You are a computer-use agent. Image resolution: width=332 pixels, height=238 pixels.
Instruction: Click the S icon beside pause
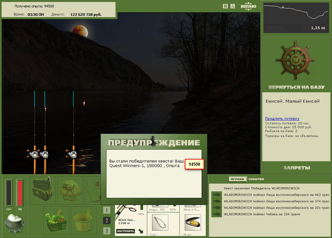[x=232, y=6]
